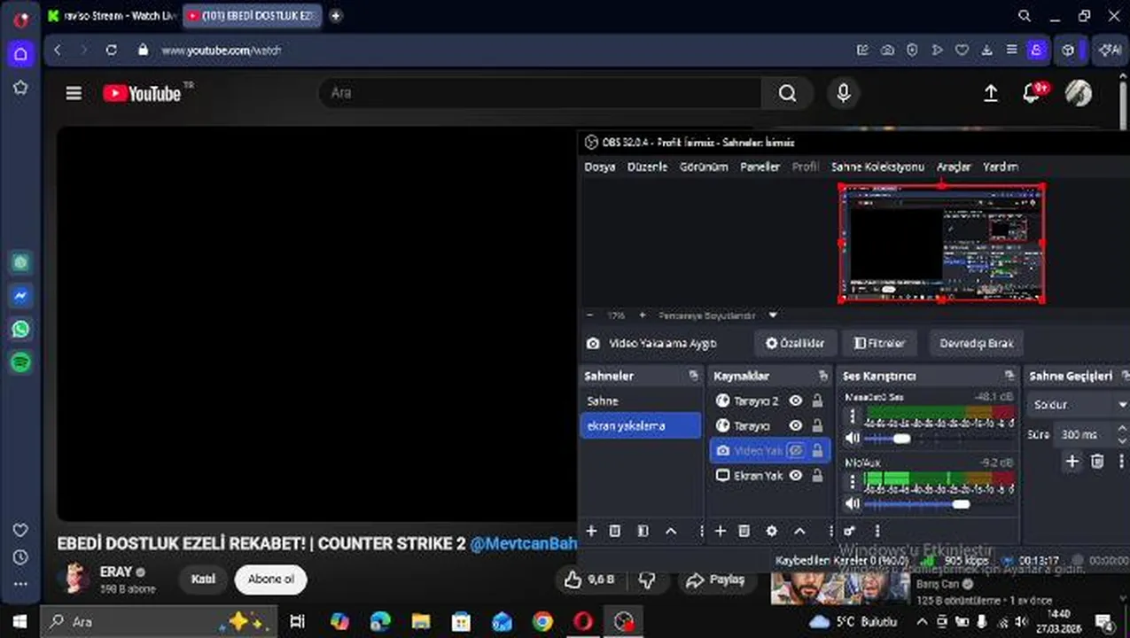This screenshot has width=1130, height=638.
Task: Open the OBS Sahne Koleksiyonu menu
Action: (x=877, y=167)
